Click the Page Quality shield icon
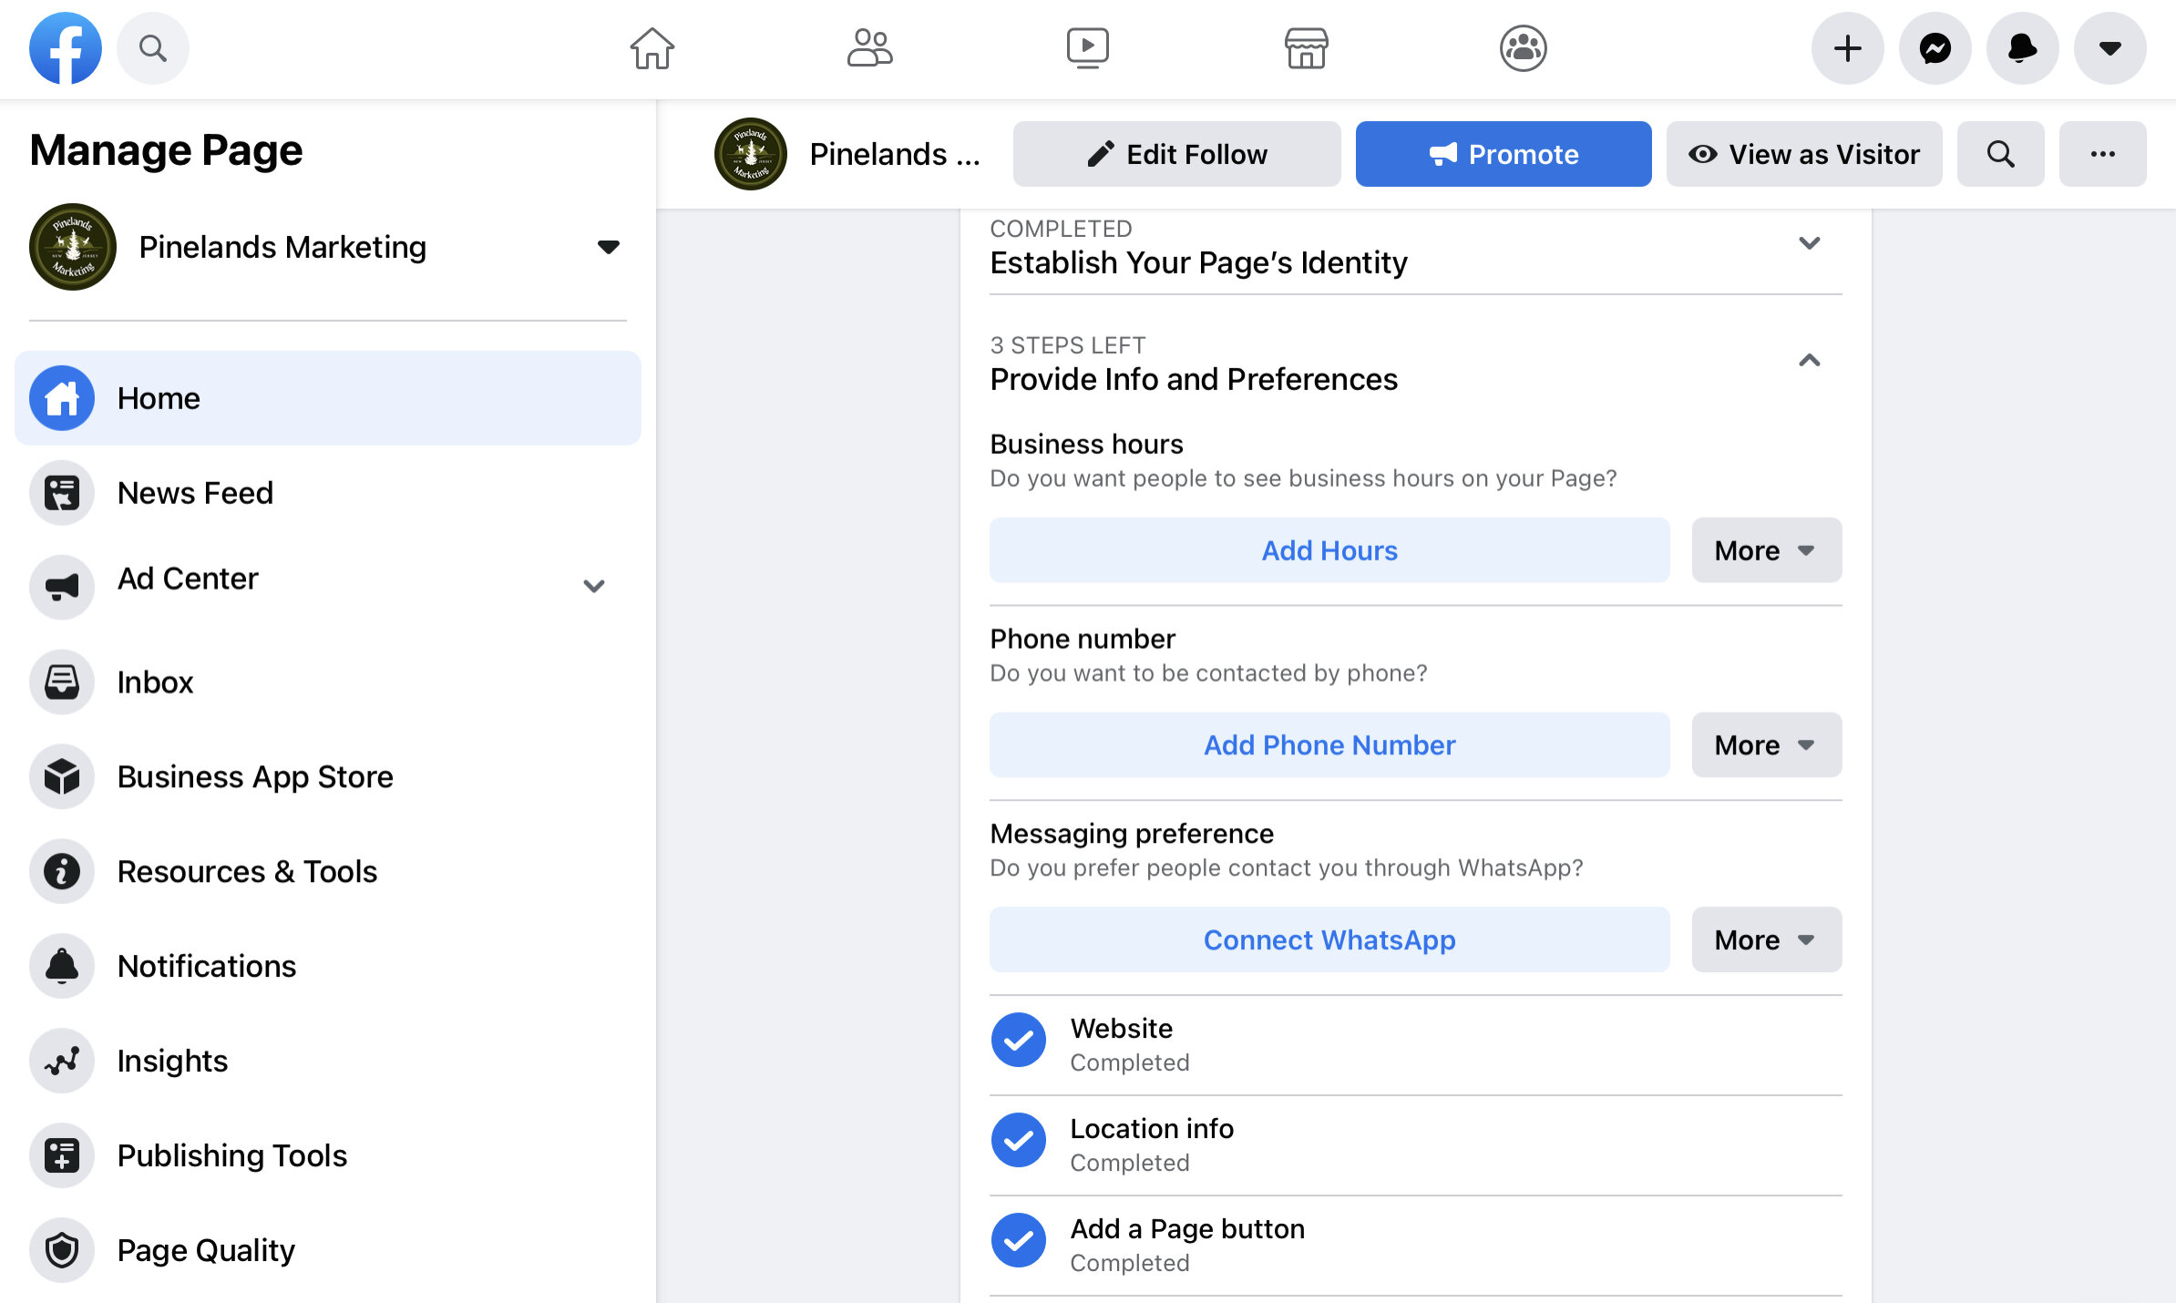This screenshot has height=1303, width=2176. coord(62,1250)
